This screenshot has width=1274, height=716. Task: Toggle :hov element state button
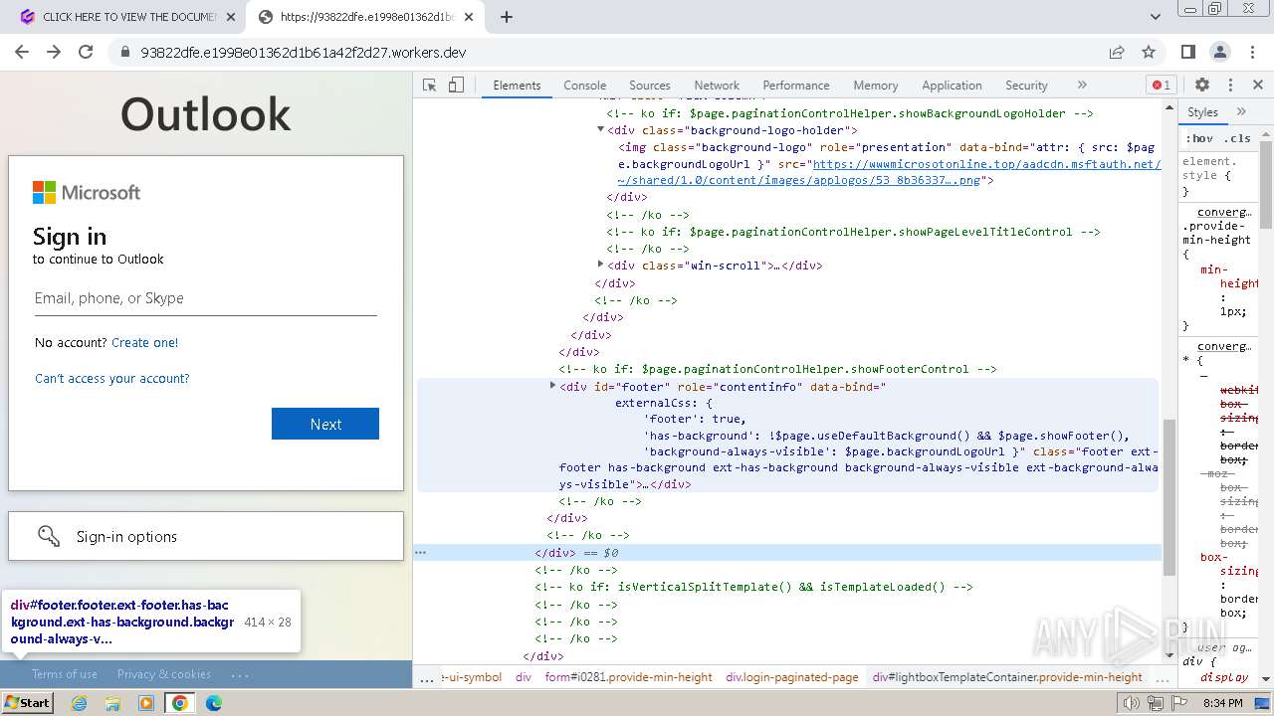pyautogui.click(x=1199, y=138)
